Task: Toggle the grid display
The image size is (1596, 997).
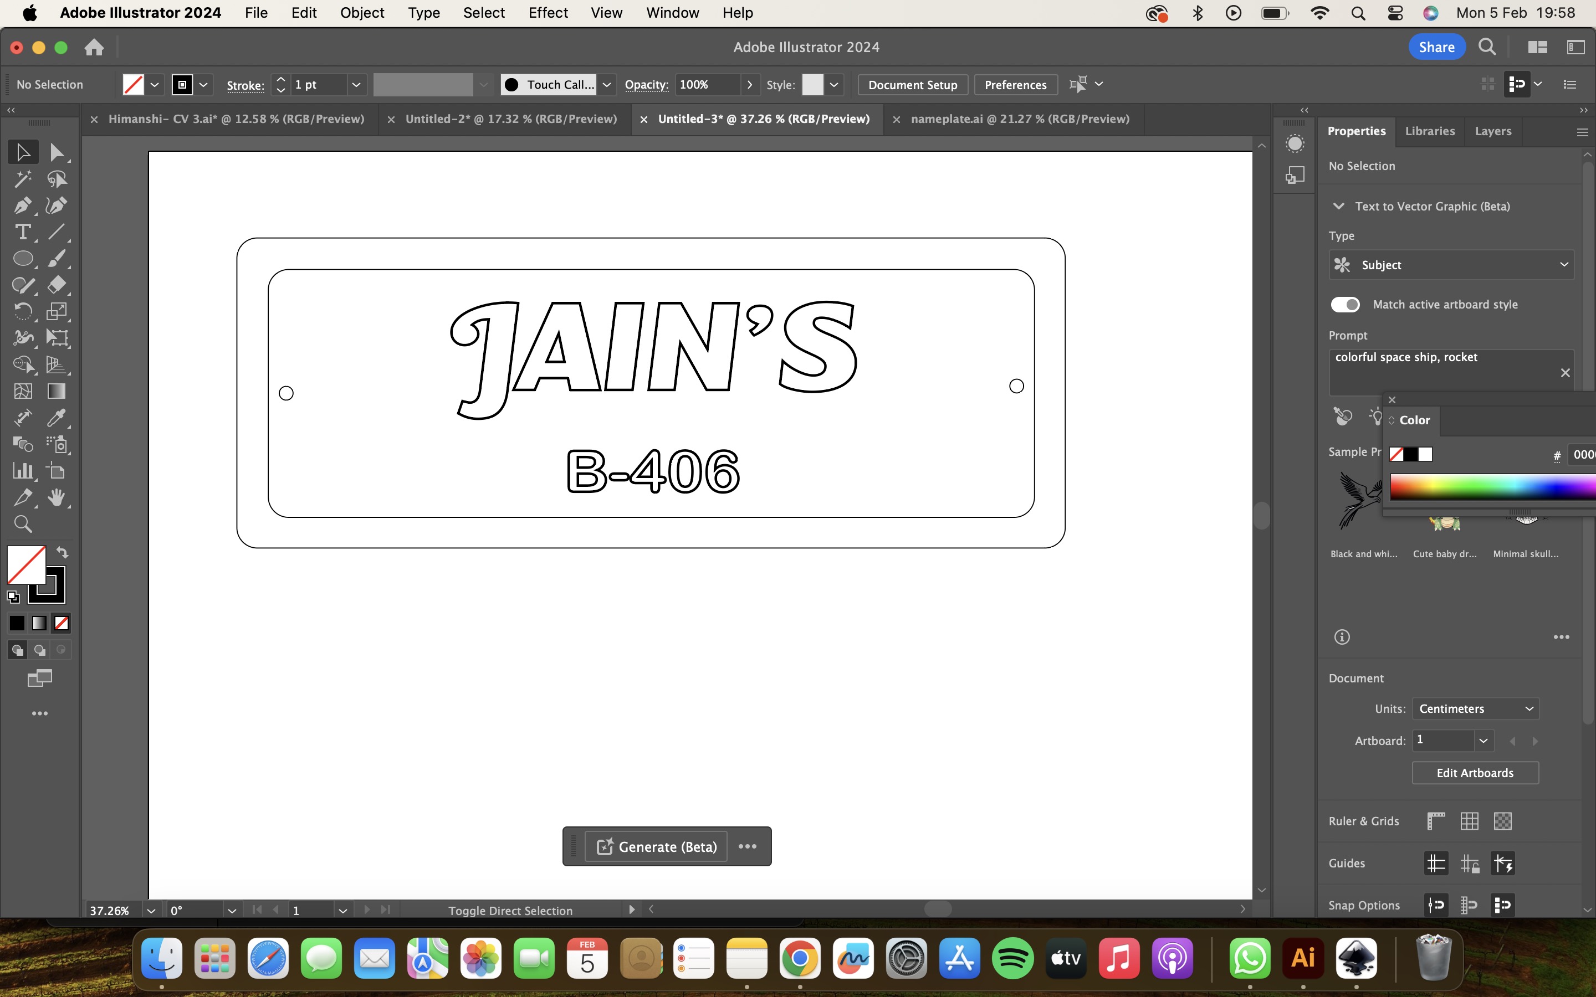Action: point(1470,821)
